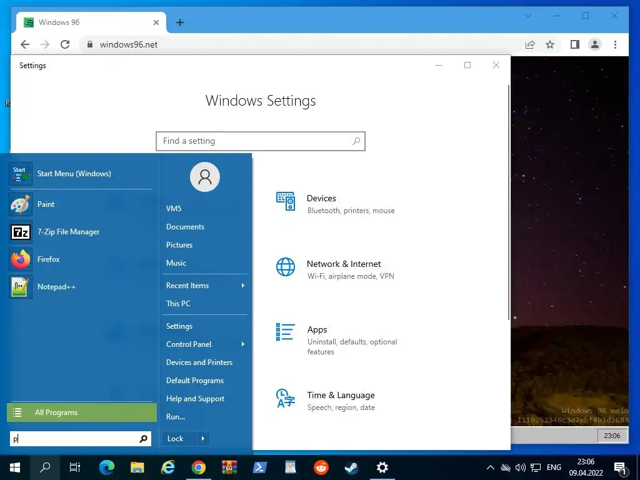Open Task View on taskbar
Image resolution: width=640 pixels, height=480 pixels.
(75, 467)
